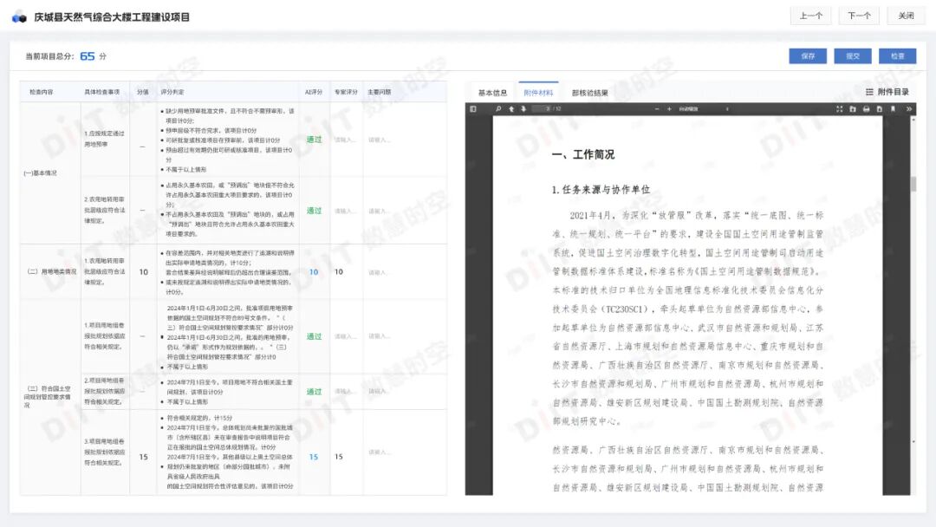
Task: Switch PDF to presentation fullscreen mode
Action: [x=839, y=109]
